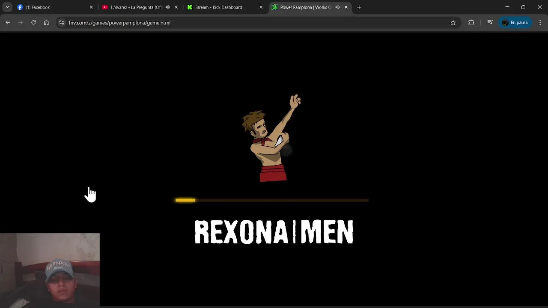Click the webcam overlay thumbnail
Screen dimensions: 548x308
tap(50, 270)
